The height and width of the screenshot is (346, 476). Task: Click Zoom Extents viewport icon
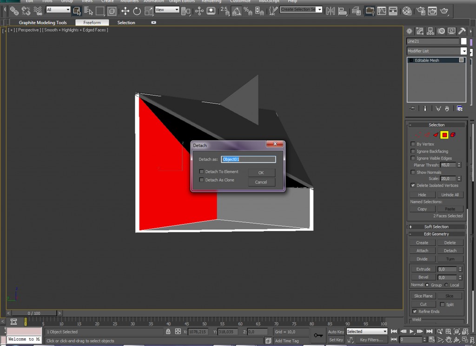pos(456,332)
